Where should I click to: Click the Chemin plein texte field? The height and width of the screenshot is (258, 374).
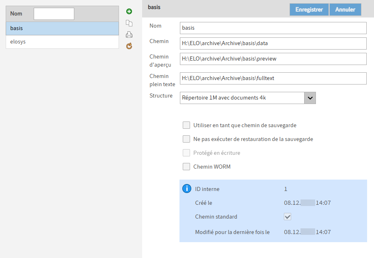[273, 78]
